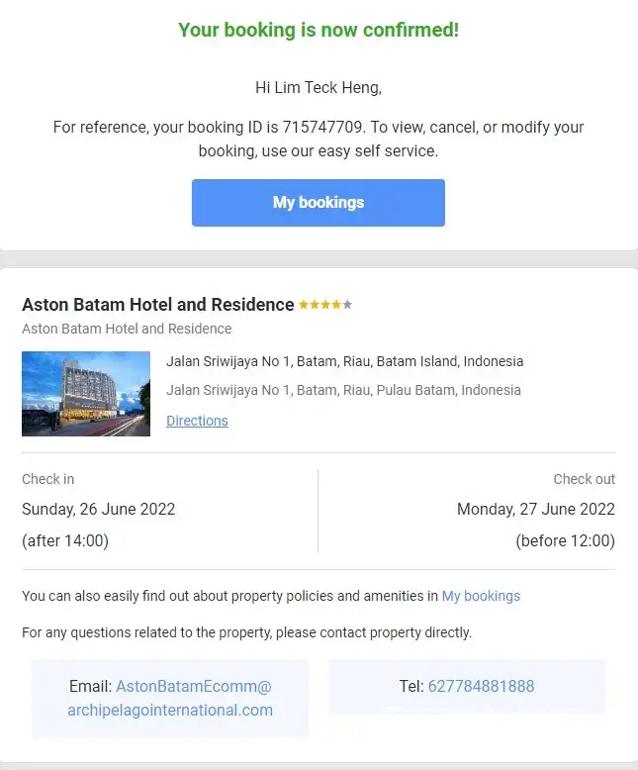The image size is (638, 770).
Task: Click the grey hotel name subtitle
Action: [127, 329]
